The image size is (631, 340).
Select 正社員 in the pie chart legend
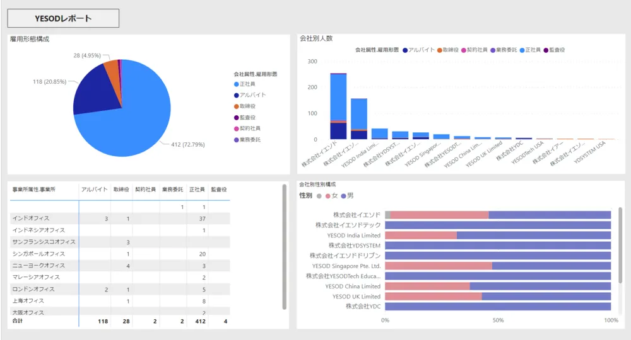(245, 84)
